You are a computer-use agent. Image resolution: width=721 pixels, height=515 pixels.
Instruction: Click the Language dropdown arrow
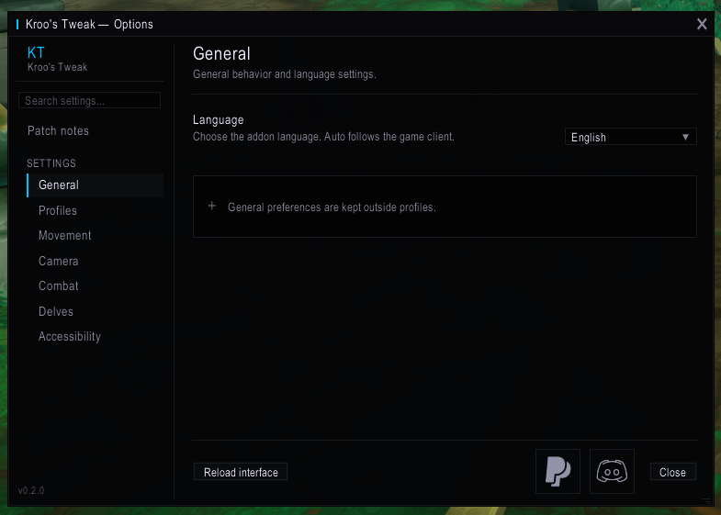[x=685, y=137]
